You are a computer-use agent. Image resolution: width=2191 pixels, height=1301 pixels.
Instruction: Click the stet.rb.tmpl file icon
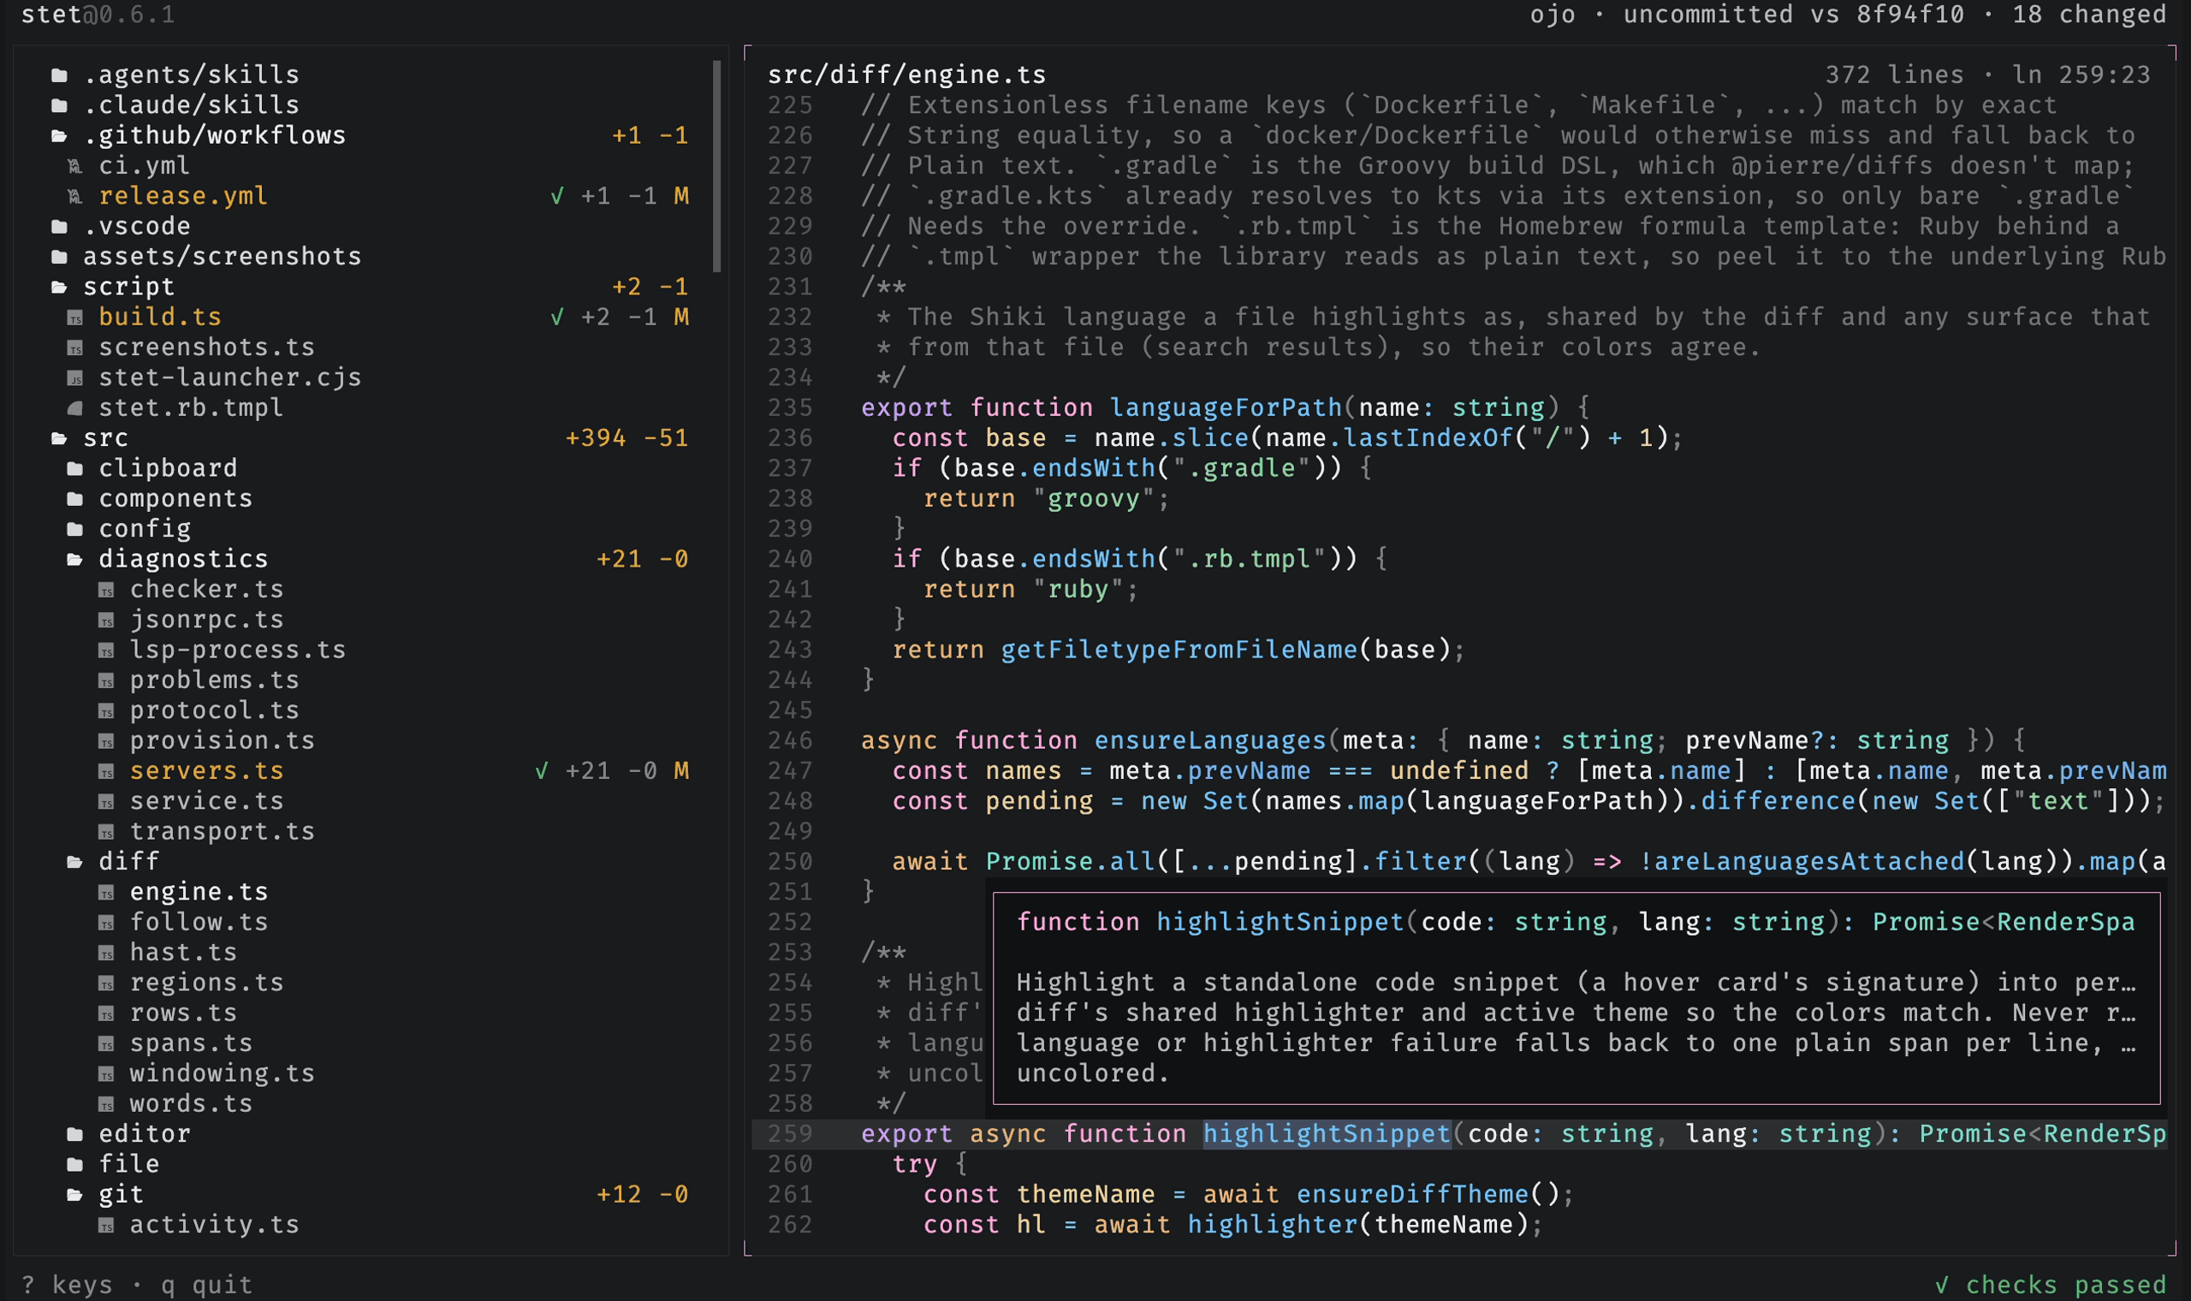coord(75,408)
